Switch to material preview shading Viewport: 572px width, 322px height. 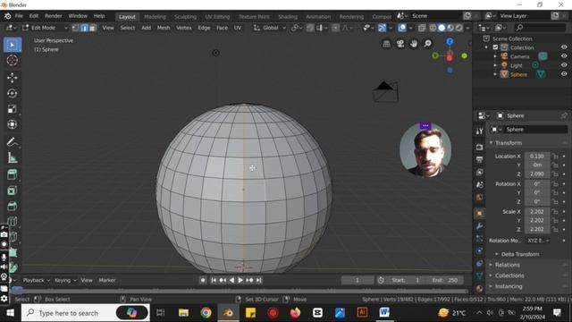[450, 28]
